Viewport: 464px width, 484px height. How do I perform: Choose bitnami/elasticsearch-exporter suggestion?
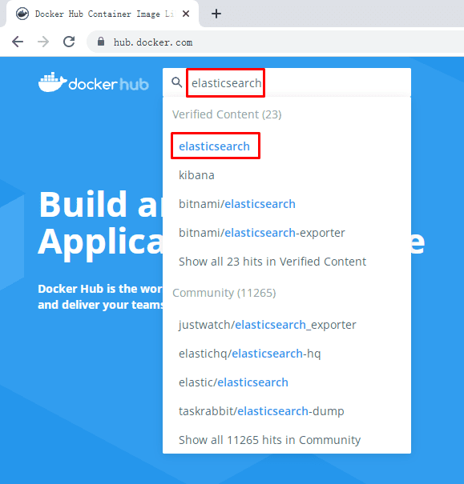[262, 233]
